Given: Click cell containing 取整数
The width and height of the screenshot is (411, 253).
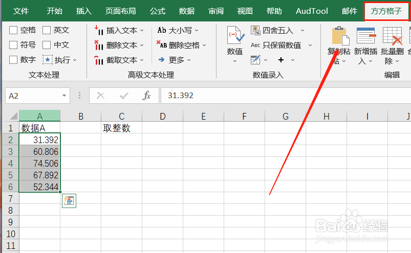Looking at the screenshot, I should click(122, 128).
